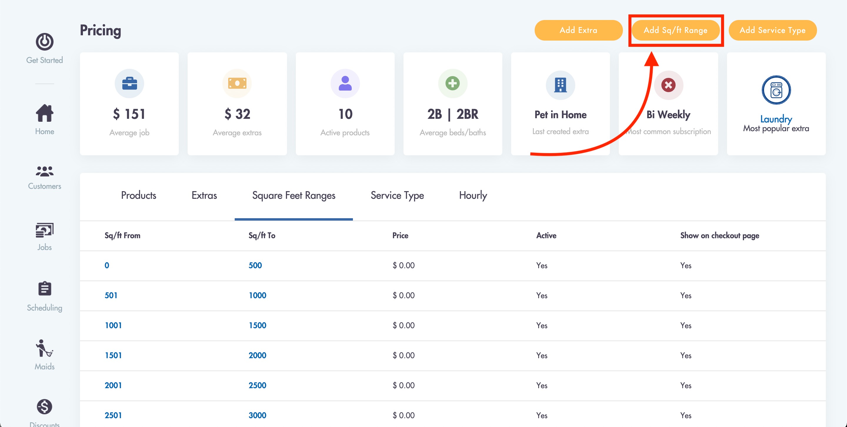Open the range starting at 0
Viewport: 847px width, 427px height.
click(107, 265)
